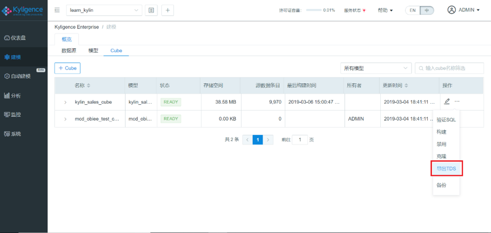Click the + Cube button
This screenshot has width=491, height=233.
pyautogui.click(x=67, y=68)
